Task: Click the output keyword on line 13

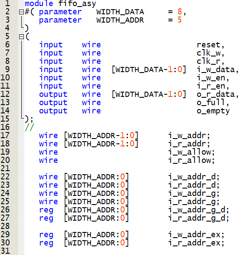Action: 53,103
